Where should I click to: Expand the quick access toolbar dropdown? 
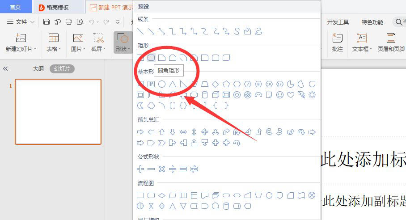point(118,22)
